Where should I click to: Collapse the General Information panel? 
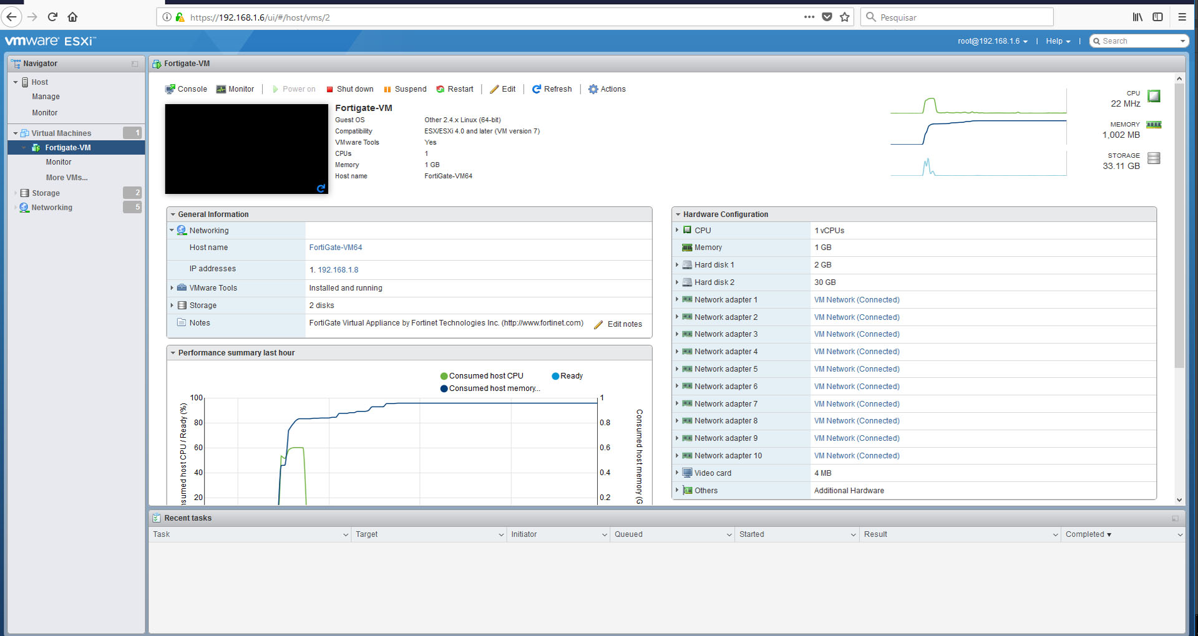[173, 214]
